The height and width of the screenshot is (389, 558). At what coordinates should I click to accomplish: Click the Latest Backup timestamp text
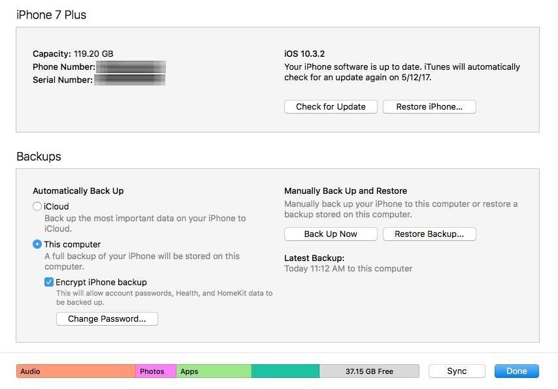pyautogui.click(x=348, y=268)
